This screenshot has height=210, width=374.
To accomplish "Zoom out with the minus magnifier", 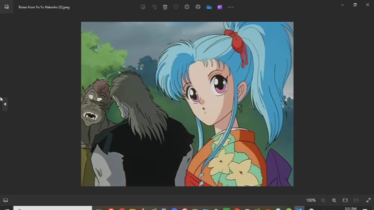I will click(x=323, y=200).
